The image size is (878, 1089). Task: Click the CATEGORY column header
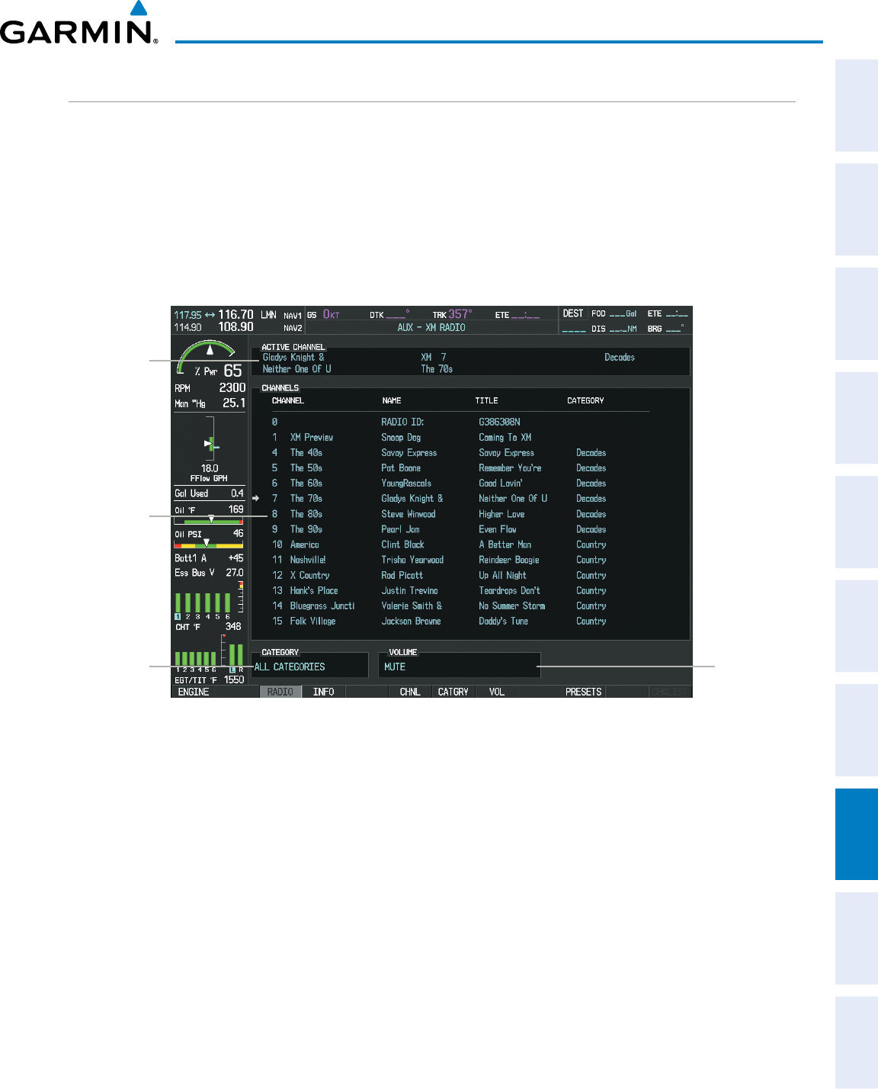pos(585,400)
